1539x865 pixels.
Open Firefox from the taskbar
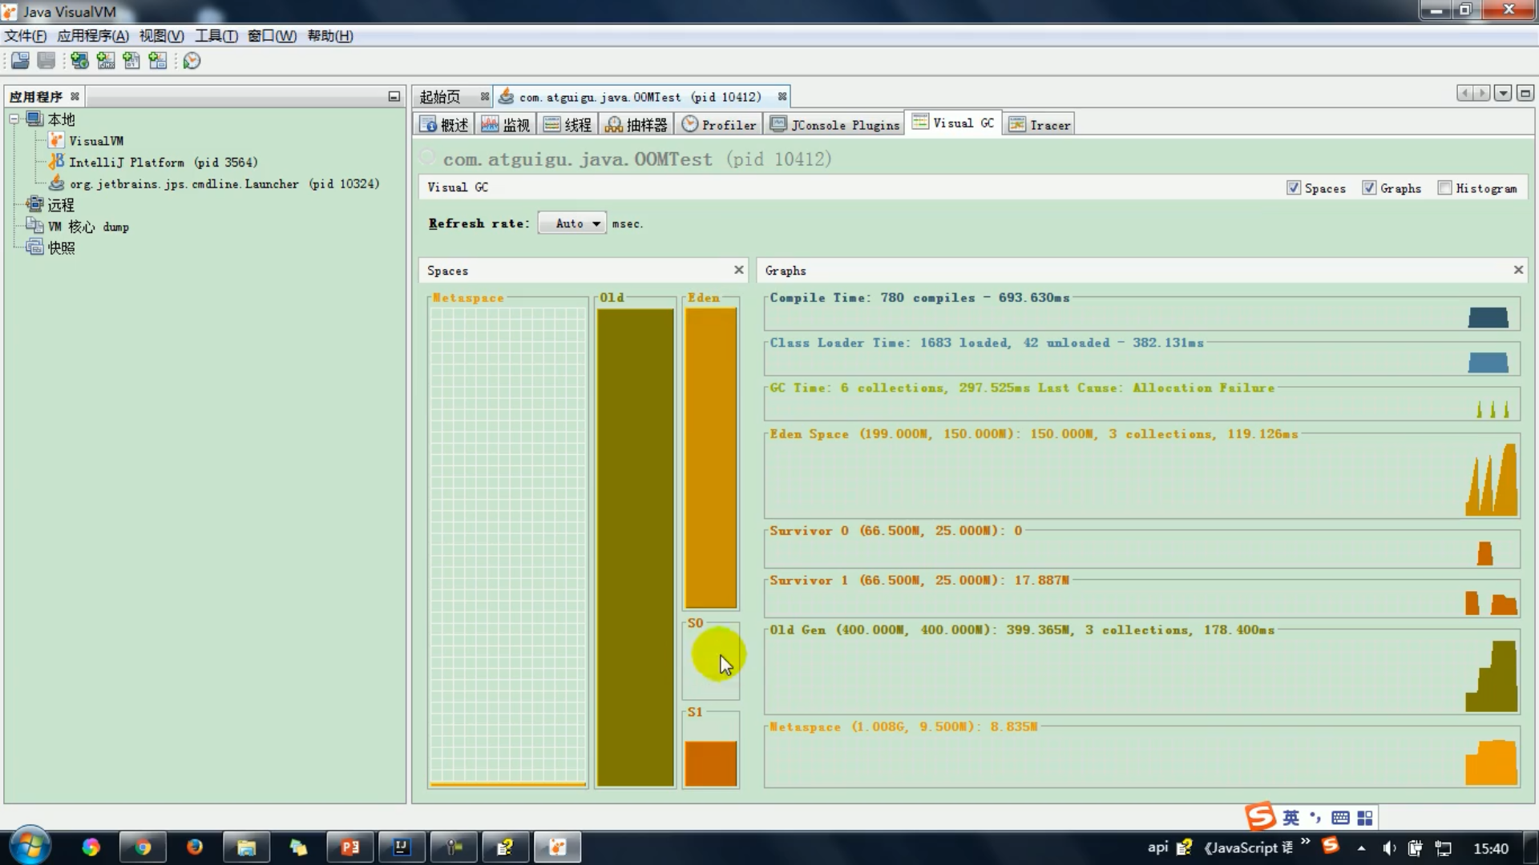click(194, 847)
